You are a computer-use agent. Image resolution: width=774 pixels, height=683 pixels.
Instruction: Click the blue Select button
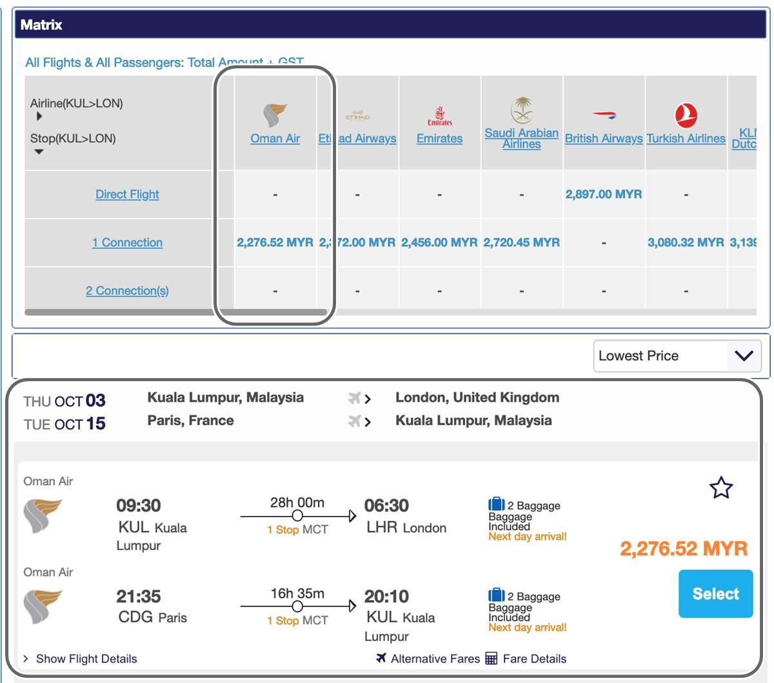pyautogui.click(x=716, y=594)
